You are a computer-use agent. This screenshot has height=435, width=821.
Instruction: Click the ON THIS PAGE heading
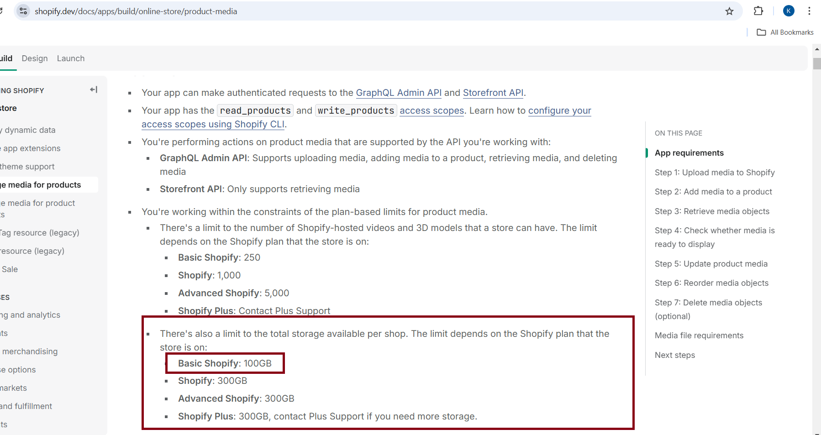[679, 133]
